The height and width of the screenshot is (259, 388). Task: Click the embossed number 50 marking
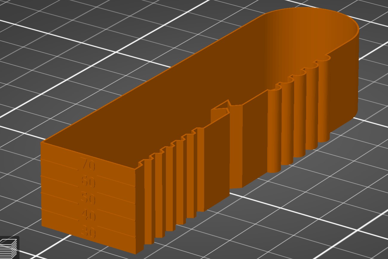[x=88, y=198]
